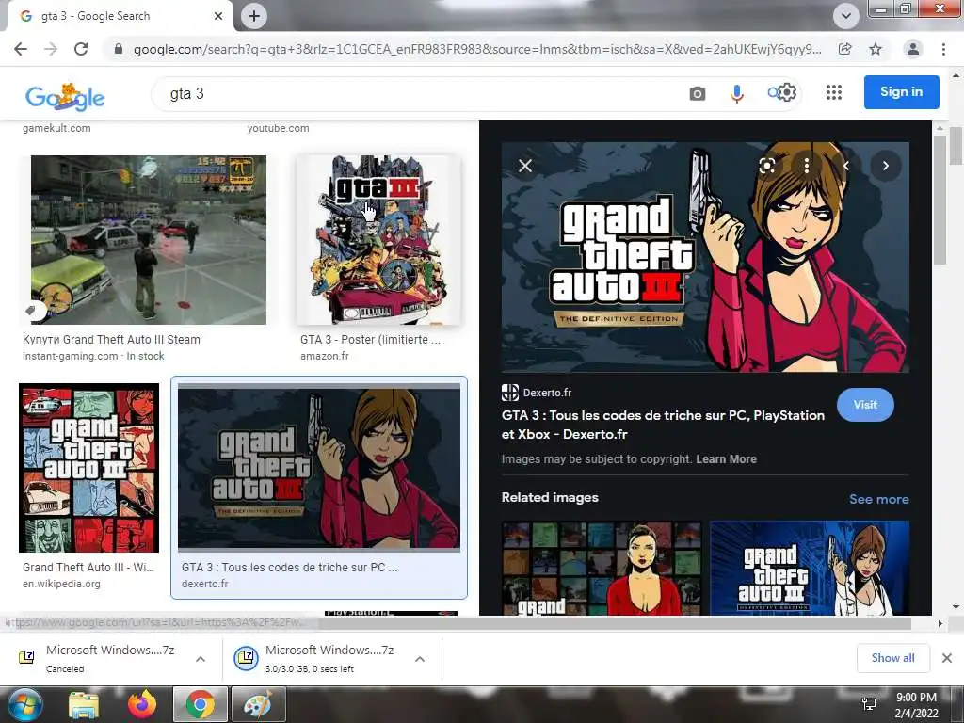The image size is (964, 723).
Task: Click the Visit button
Action: (865, 405)
